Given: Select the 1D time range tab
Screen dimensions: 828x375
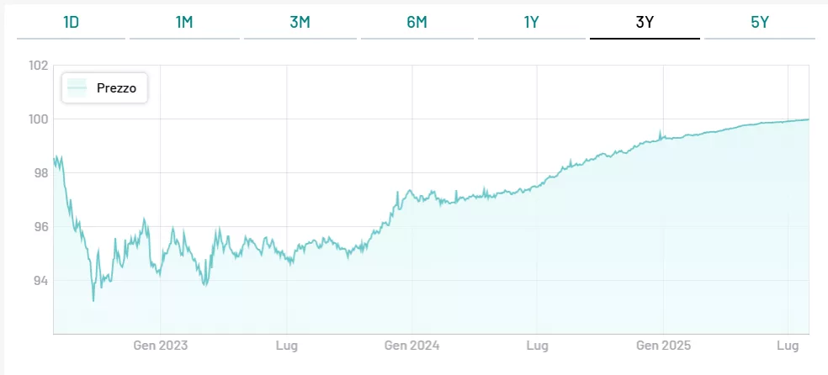Looking at the screenshot, I should pos(71,23).
